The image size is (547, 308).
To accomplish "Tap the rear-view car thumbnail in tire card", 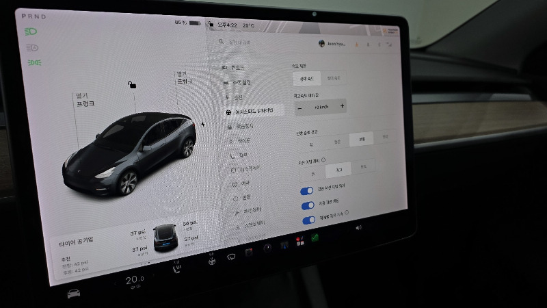I will [x=165, y=237].
